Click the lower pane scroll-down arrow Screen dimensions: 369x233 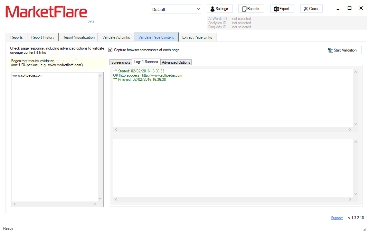pyautogui.click(x=355, y=194)
